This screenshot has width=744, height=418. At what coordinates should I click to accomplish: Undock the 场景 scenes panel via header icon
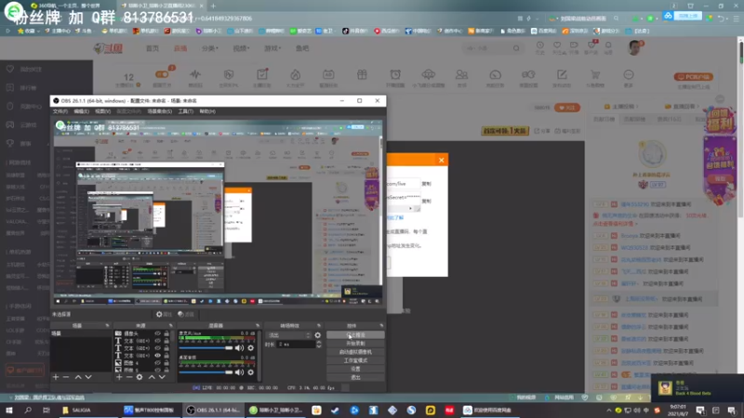click(107, 326)
